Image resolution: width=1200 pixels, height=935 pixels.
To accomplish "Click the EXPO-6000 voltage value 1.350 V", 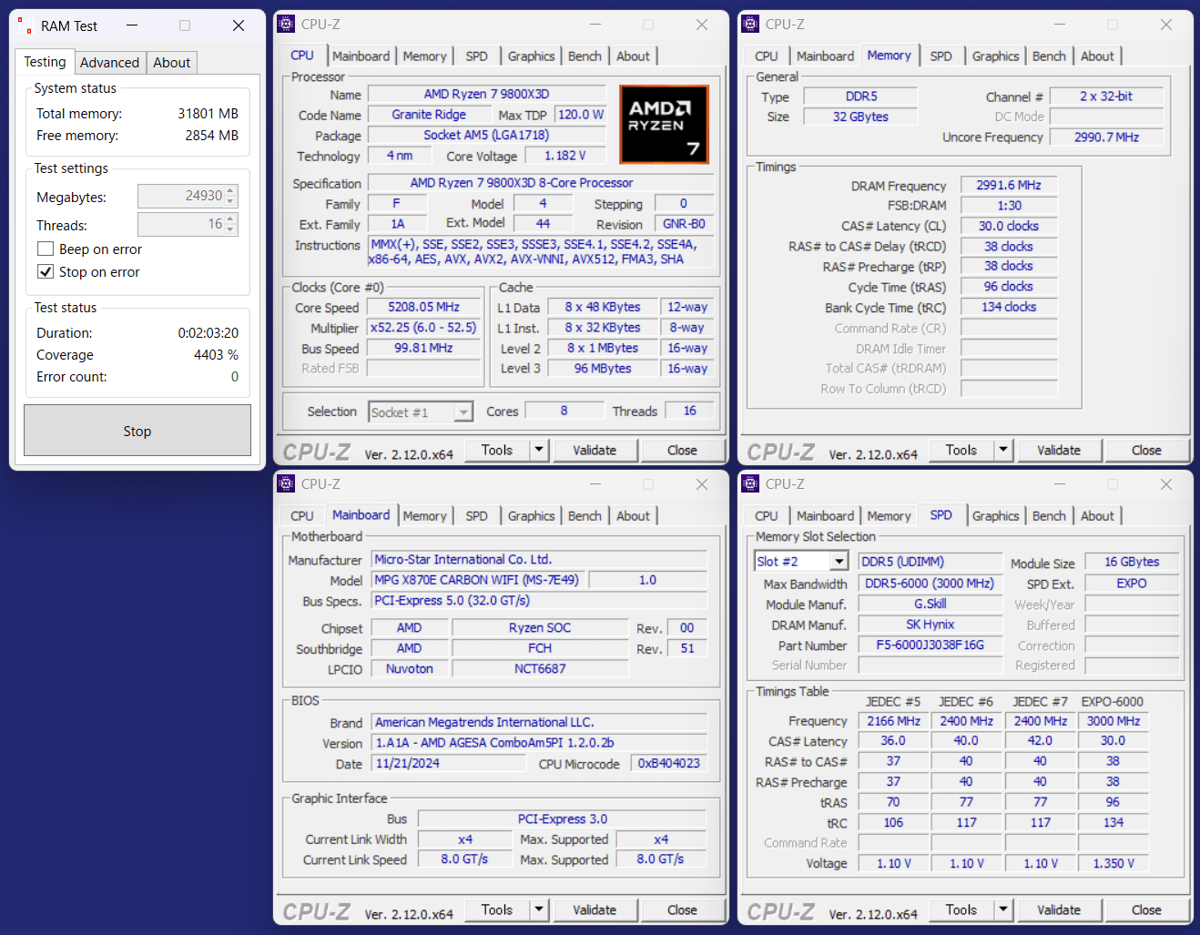I will coord(1114,863).
